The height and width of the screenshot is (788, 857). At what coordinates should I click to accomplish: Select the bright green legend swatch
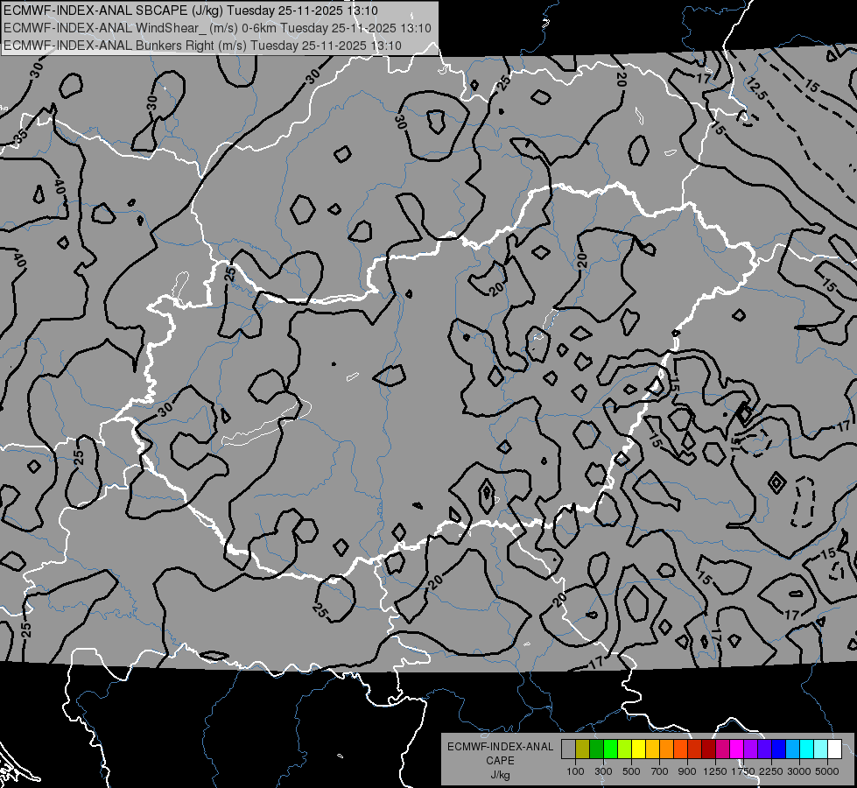pyautogui.click(x=610, y=749)
